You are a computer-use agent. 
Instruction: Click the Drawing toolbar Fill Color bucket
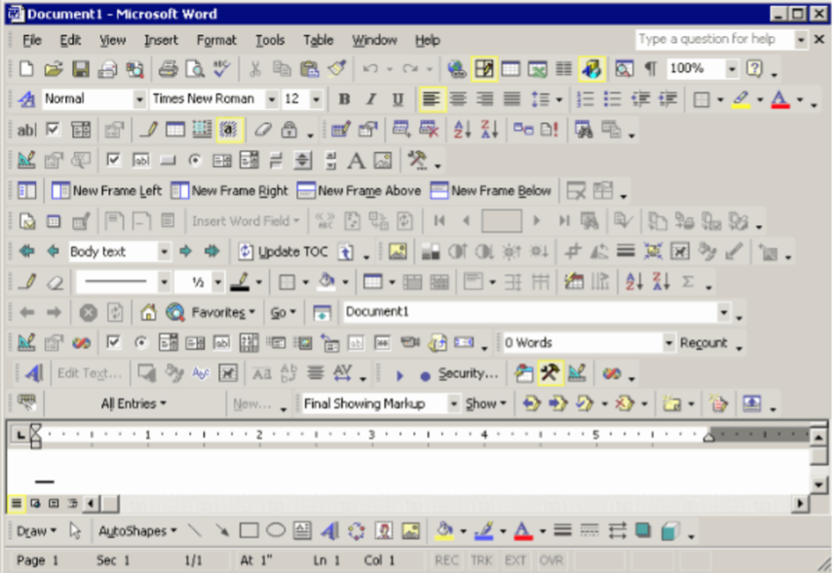click(x=444, y=531)
